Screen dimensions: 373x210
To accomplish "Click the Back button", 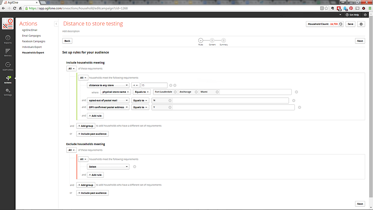I will pos(67,41).
